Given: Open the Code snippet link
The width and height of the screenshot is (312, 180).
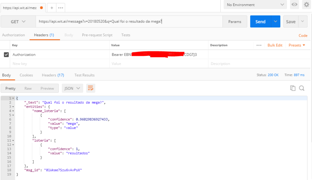Looking at the screenshot, I should click(x=303, y=36).
